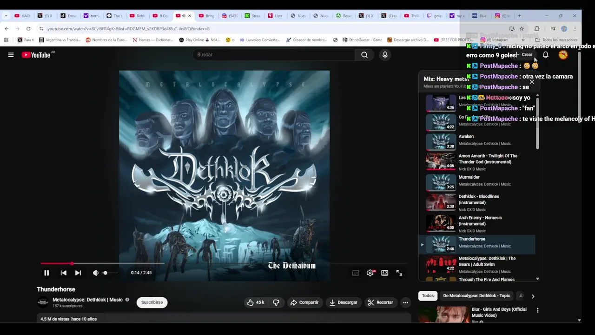Image resolution: width=595 pixels, height=335 pixels.
Task: Dislike the Thunderhorse video
Action: tap(276, 302)
